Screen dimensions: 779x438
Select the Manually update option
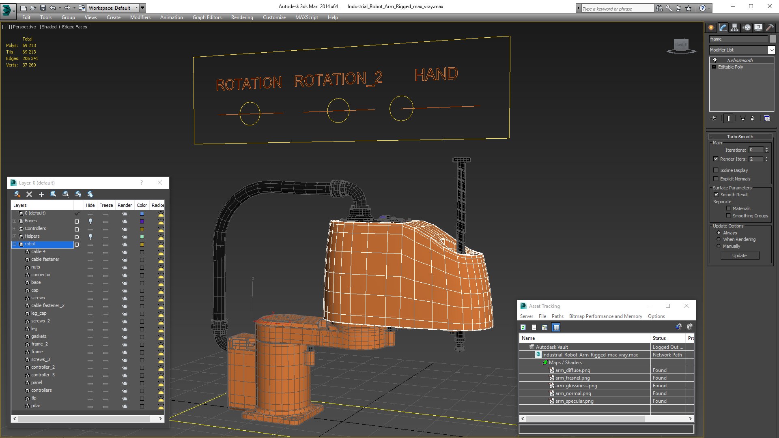pyautogui.click(x=719, y=246)
